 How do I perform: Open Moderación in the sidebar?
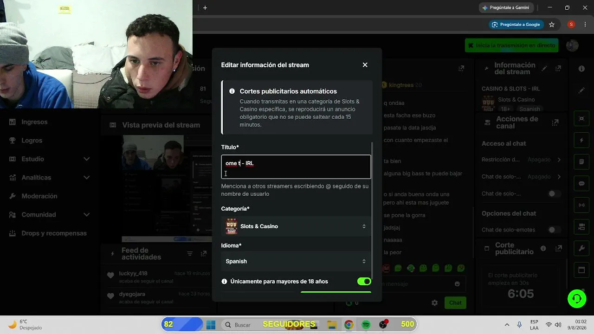click(39, 196)
